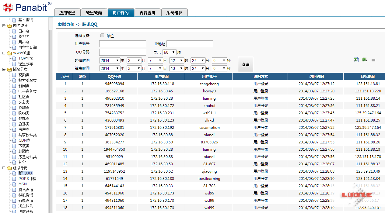Click the page icon beside 流量分布

(14, 64)
